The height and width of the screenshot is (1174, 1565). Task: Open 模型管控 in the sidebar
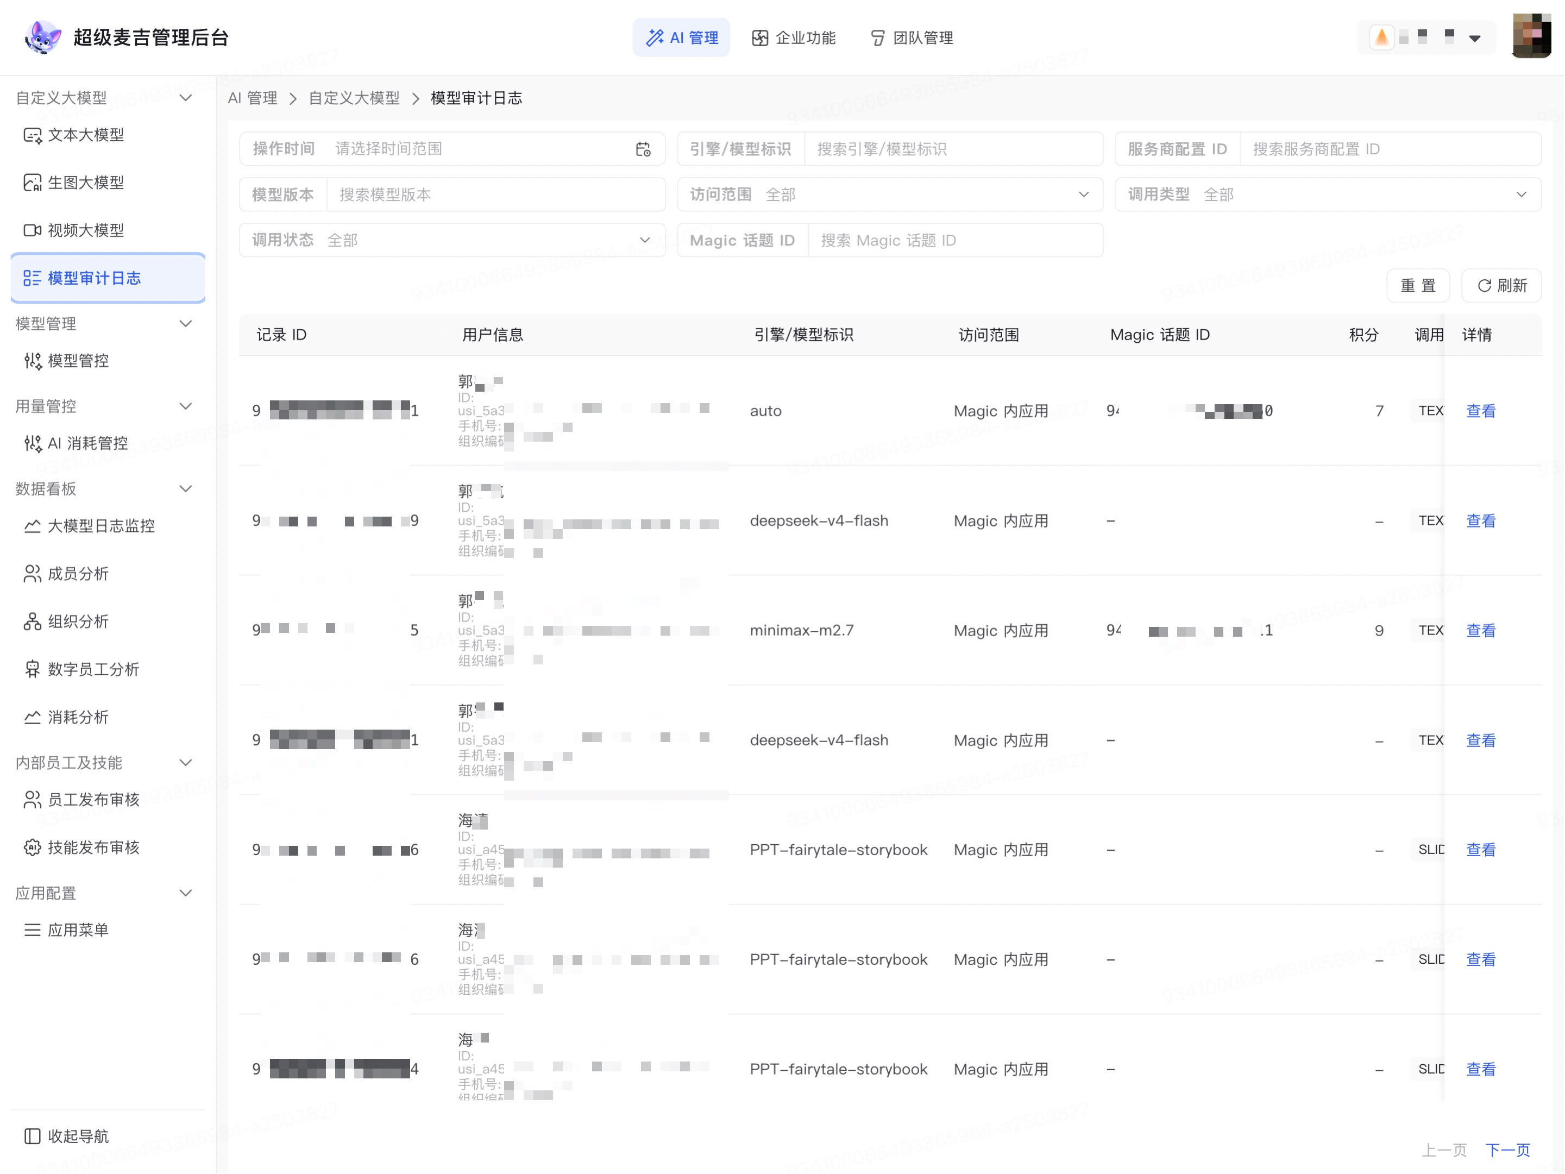click(108, 361)
